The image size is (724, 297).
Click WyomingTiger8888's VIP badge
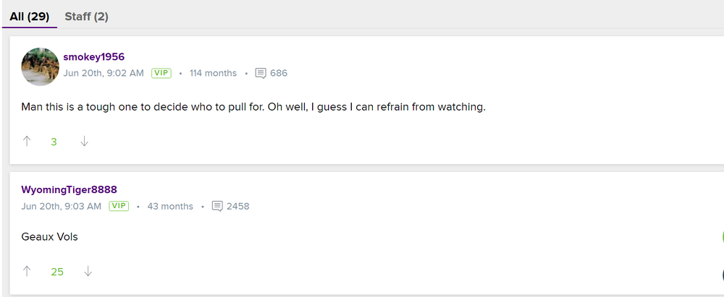point(119,206)
